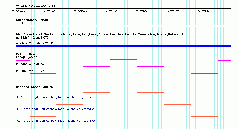This screenshot has width=239, height=129.
Task: Click ruler position 99601100
Action: pos(112,11)
